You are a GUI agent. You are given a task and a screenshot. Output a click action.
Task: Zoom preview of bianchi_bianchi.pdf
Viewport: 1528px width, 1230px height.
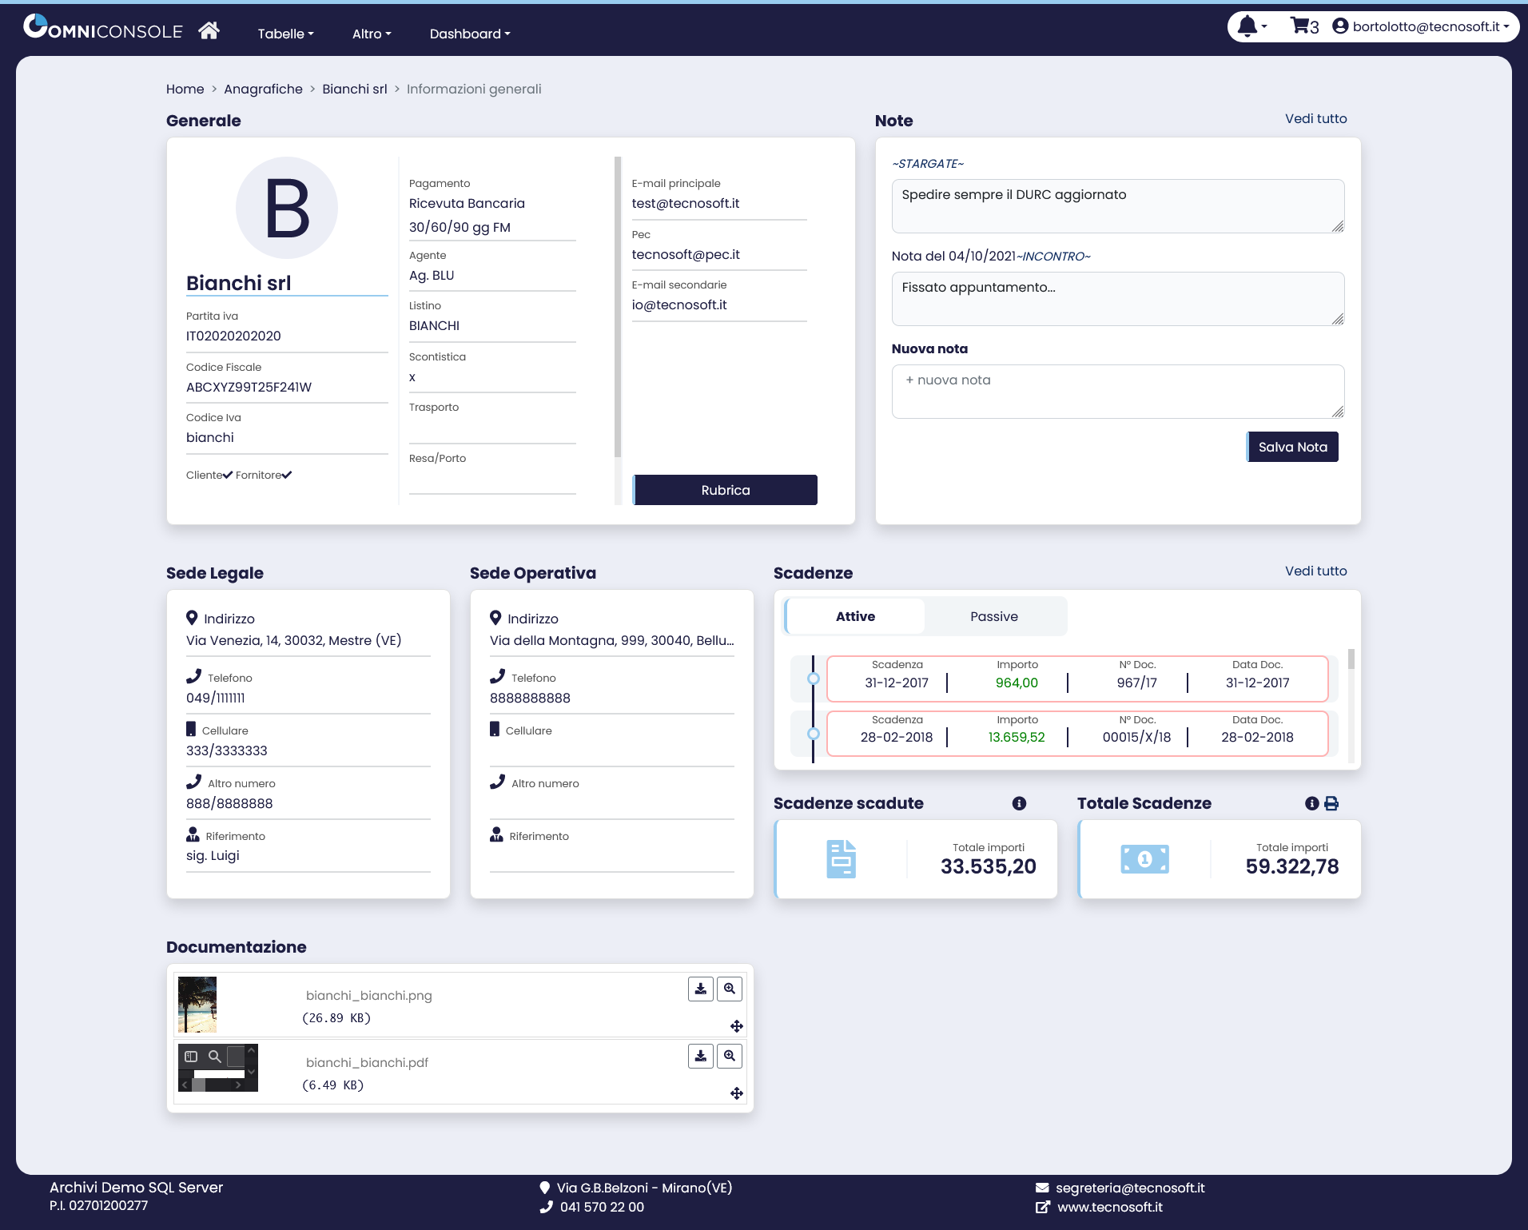(x=729, y=1056)
